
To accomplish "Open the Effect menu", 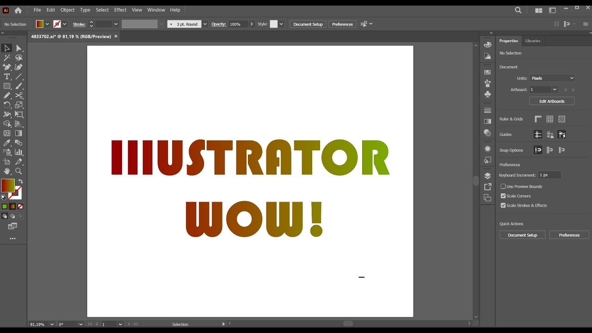I will pyautogui.click(x=120, y=10).
